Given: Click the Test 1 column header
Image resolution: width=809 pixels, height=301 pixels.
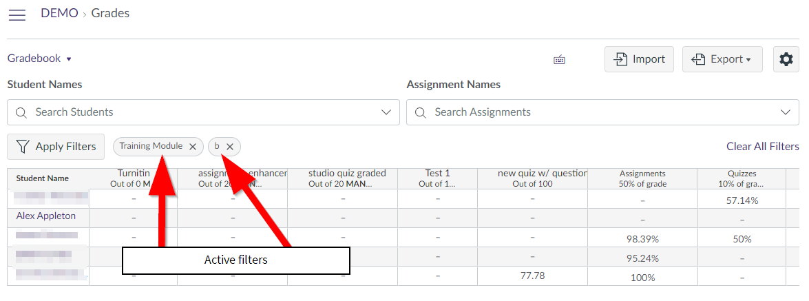Looking at the screenshot, I should (437, 178).
